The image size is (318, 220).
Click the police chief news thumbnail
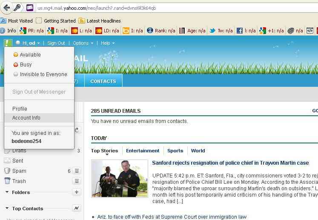[x=120, y=178]
